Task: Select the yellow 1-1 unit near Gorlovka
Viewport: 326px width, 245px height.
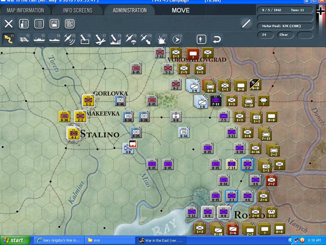Action: pos(88,100)
